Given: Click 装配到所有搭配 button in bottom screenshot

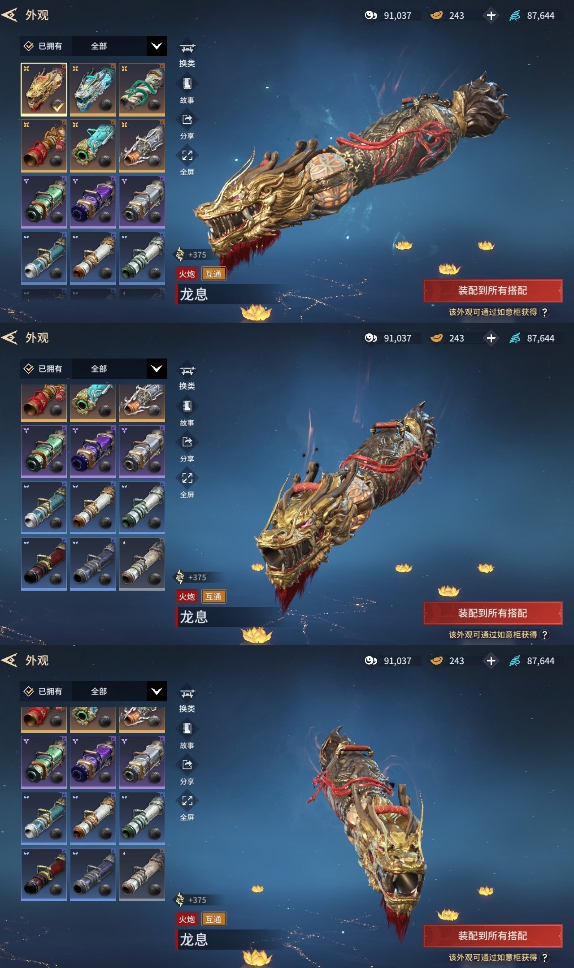Looking at the screenshot, I should click(x=492, y=936).
